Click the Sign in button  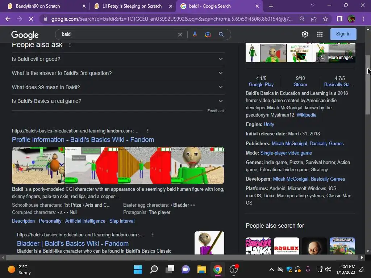coord(343,34)
